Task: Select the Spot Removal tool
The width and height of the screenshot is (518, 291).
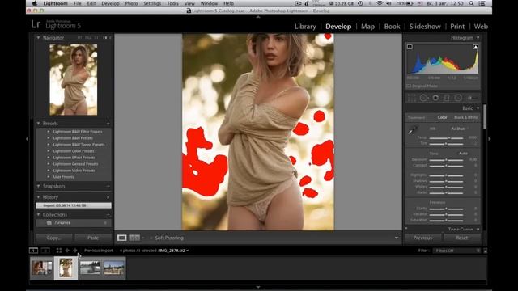Action: point(424,98)
